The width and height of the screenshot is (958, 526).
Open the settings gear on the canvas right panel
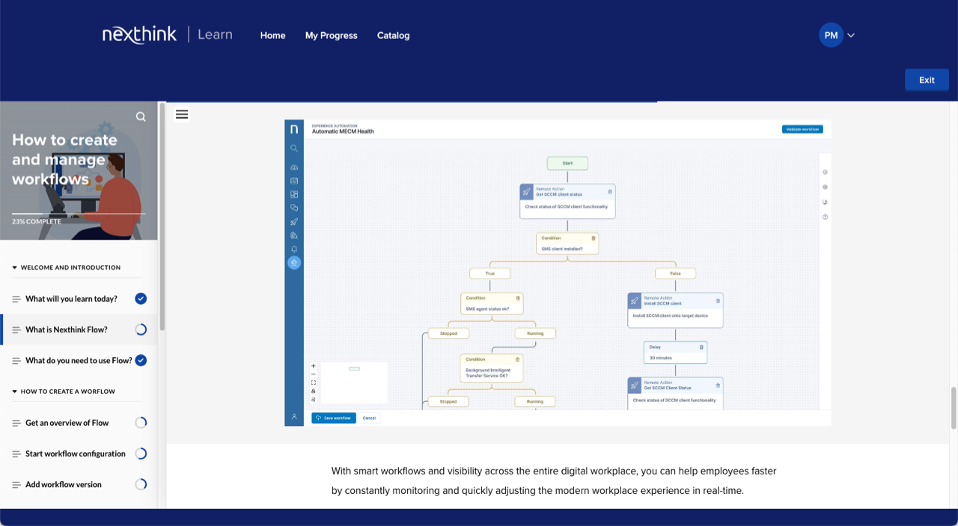(x=825, y=186)
